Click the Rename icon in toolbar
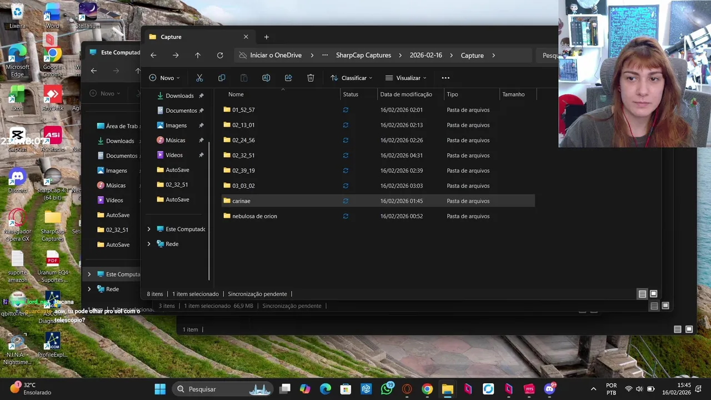The width and height of the screenshot is (711, 400). pos(266,78)
